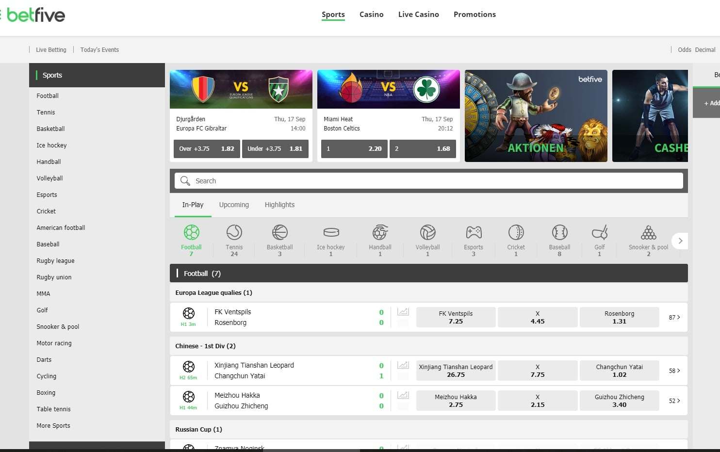Screen dimensions: 720x452
Task: Collapse the Europa League qualies (1) group
Action: coord(429,292)
